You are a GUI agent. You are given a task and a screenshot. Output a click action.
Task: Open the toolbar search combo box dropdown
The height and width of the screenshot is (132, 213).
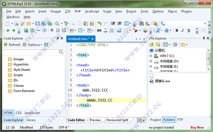205,23
